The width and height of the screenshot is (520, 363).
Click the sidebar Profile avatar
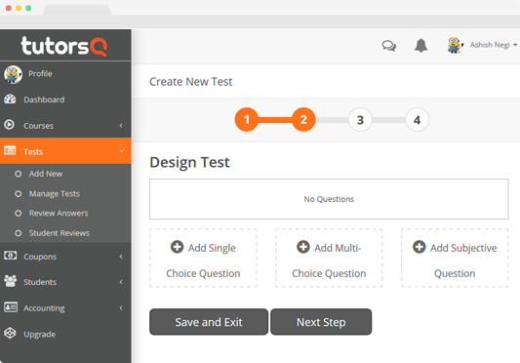point(13,74)
